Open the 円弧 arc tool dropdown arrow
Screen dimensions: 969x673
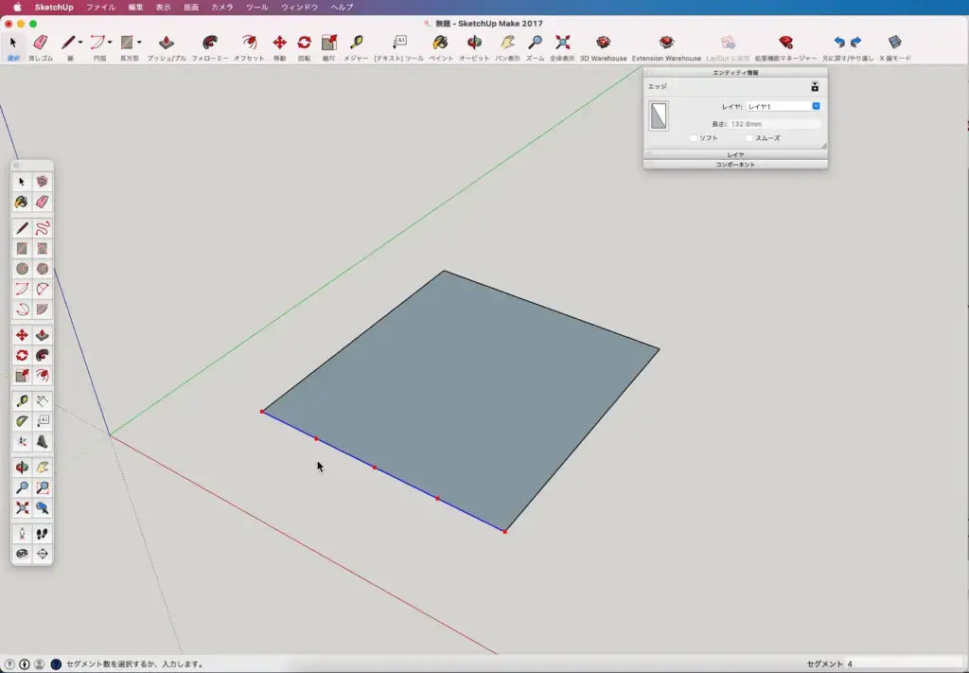(x=110, y=43)
